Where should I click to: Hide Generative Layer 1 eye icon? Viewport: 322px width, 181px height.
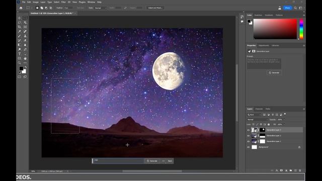[x=248, y=141]
